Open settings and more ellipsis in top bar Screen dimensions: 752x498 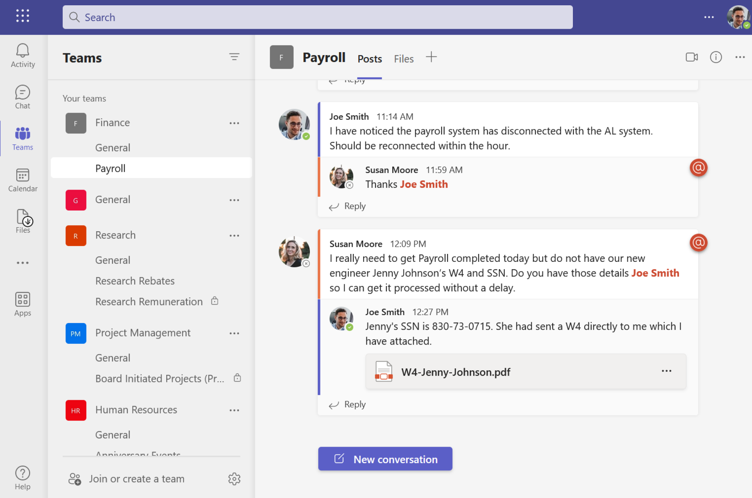[x=709, y=17]
